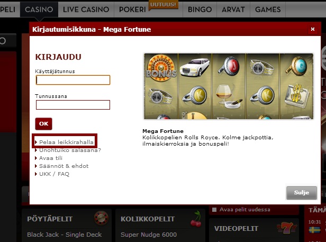Image resolution: width=326 pixels, height=242 pixels.
Task: Open the Pokeri tab
Action: coord(132,10)
